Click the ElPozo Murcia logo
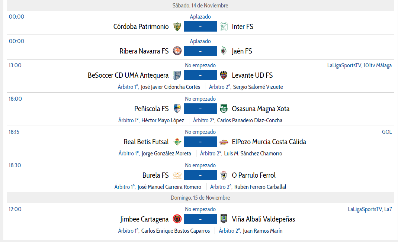398x242 pixels. point(224,142)
